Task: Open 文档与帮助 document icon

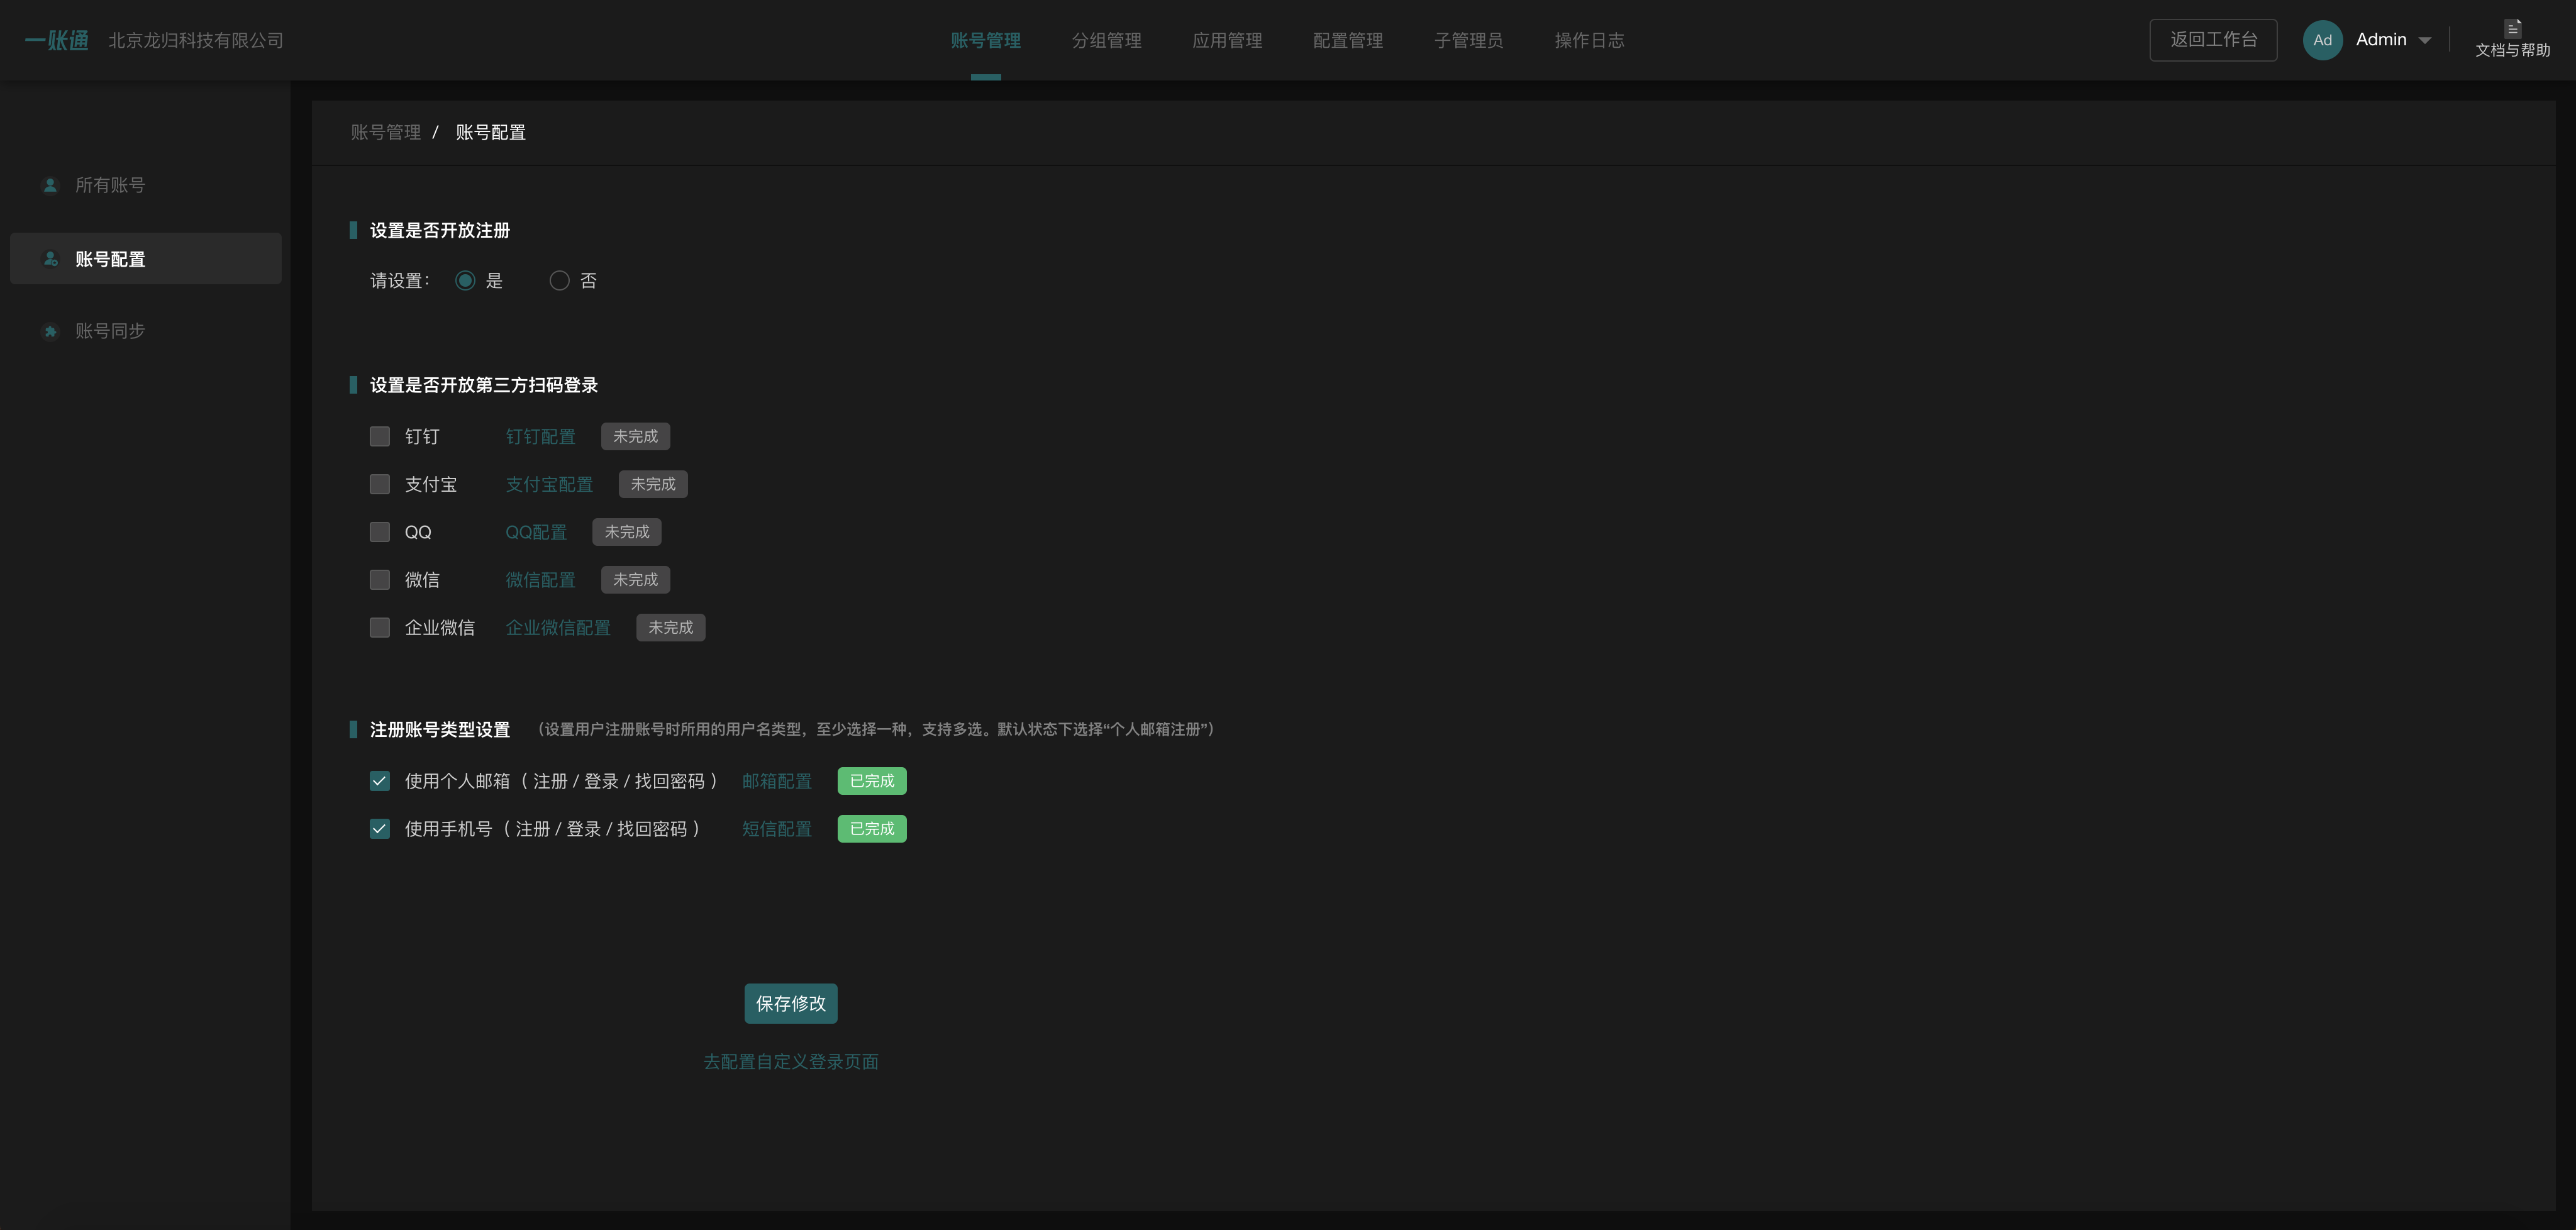Action: pyautogui.click(x=2512, y=28)
